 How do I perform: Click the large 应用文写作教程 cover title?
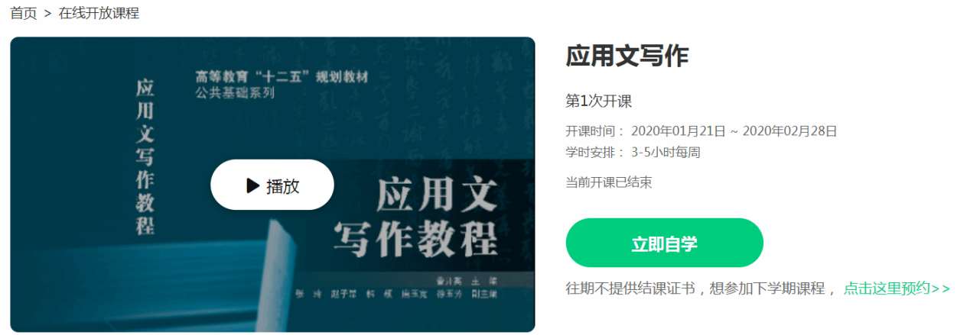(417, 218)
